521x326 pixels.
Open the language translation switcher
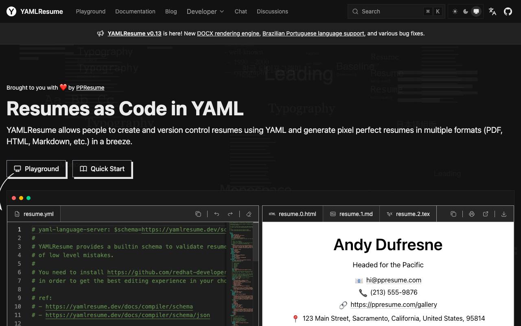[x=493, y=11]
